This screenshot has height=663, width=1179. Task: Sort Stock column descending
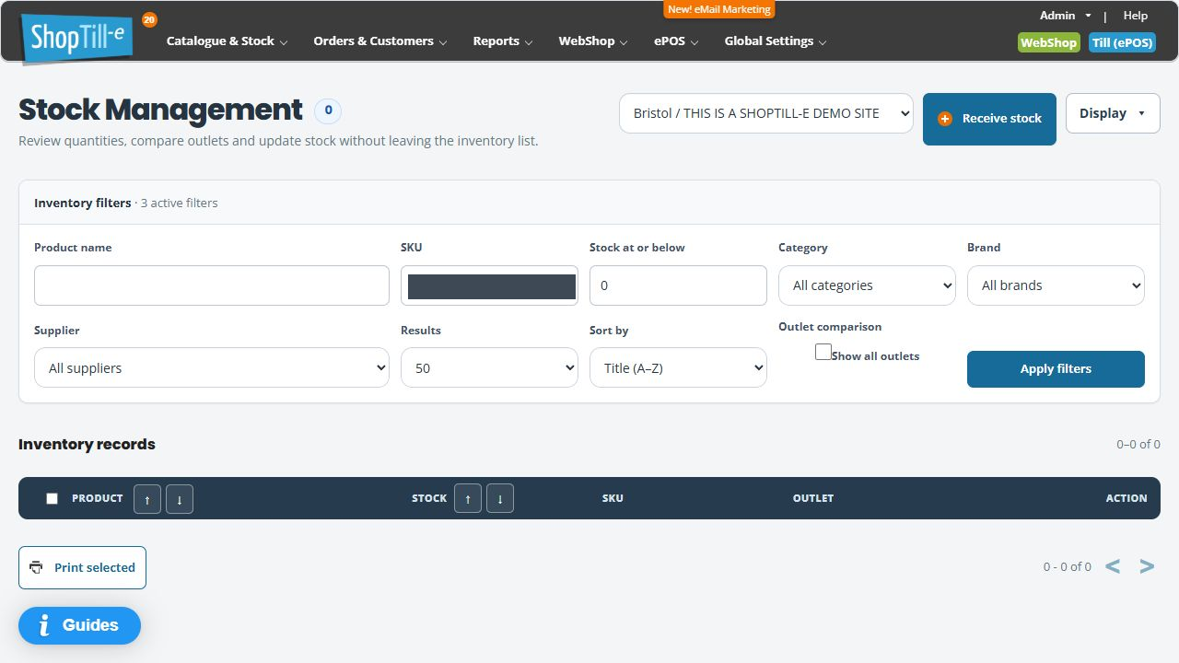500,498
